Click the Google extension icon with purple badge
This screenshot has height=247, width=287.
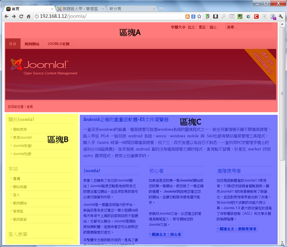point(273,17)
